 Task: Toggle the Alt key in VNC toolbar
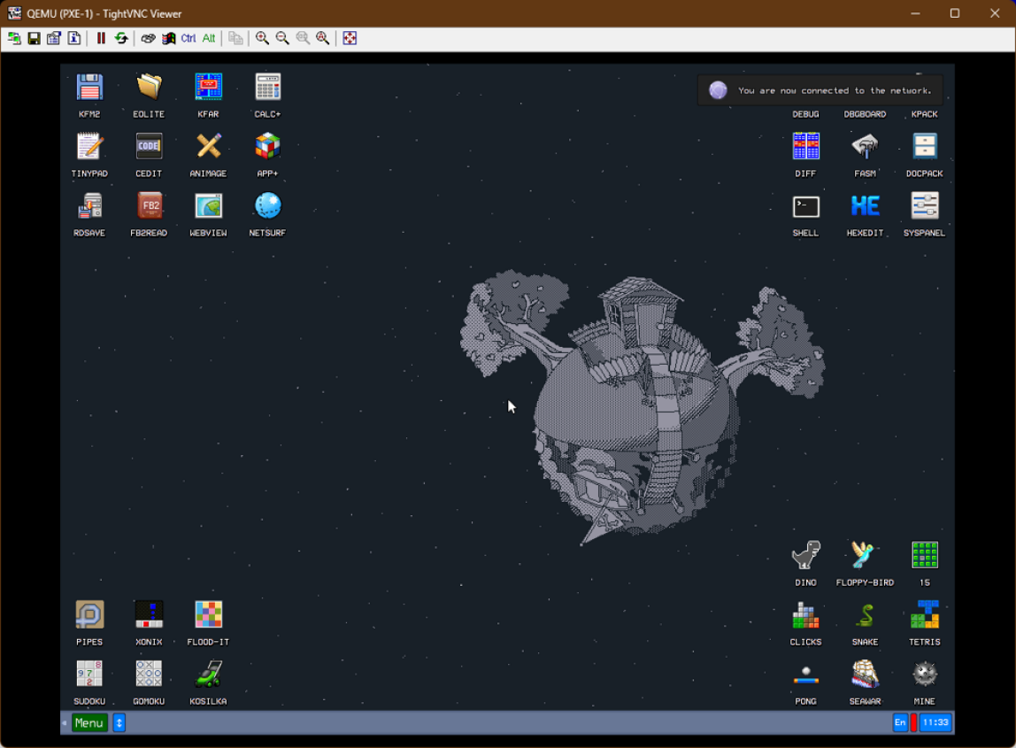click(209, 38)
